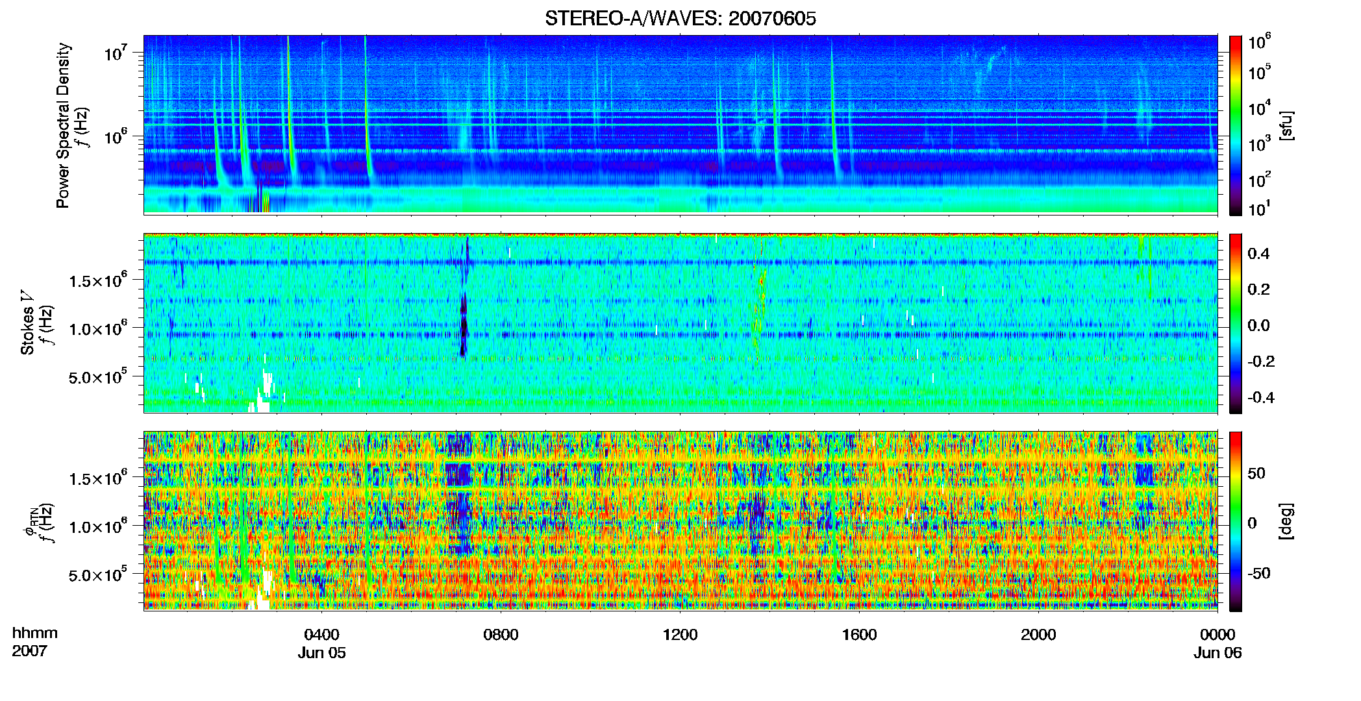
Task: Click the 10^4 value on the sfu color bar
Action: point(1260,109)
